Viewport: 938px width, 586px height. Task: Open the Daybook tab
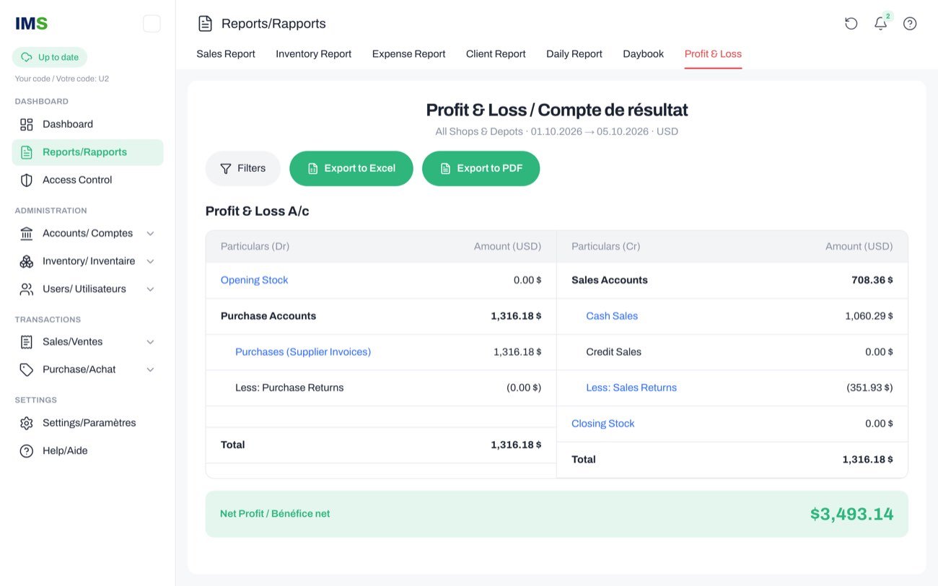pos(643,54)
